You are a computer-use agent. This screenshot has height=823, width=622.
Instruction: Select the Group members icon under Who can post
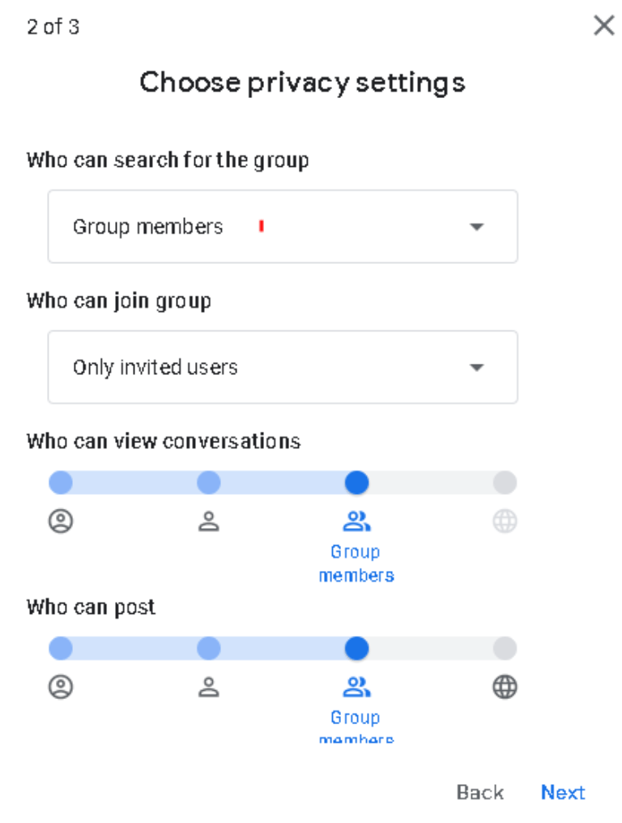pos(356,688)
